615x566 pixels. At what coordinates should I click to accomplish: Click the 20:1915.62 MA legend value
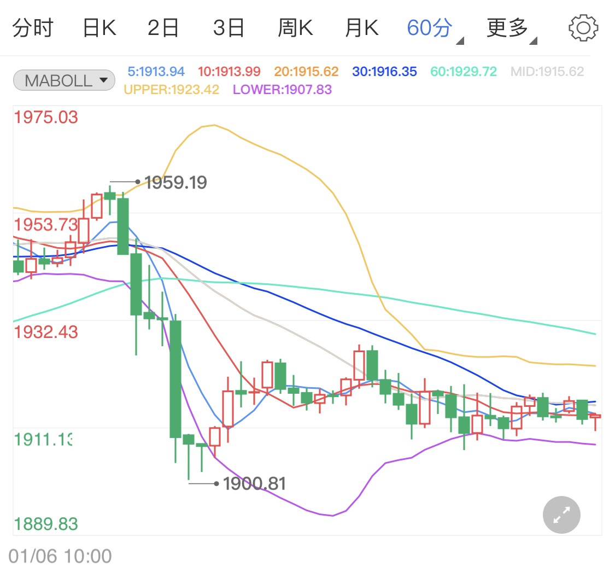tap(306, 72)
